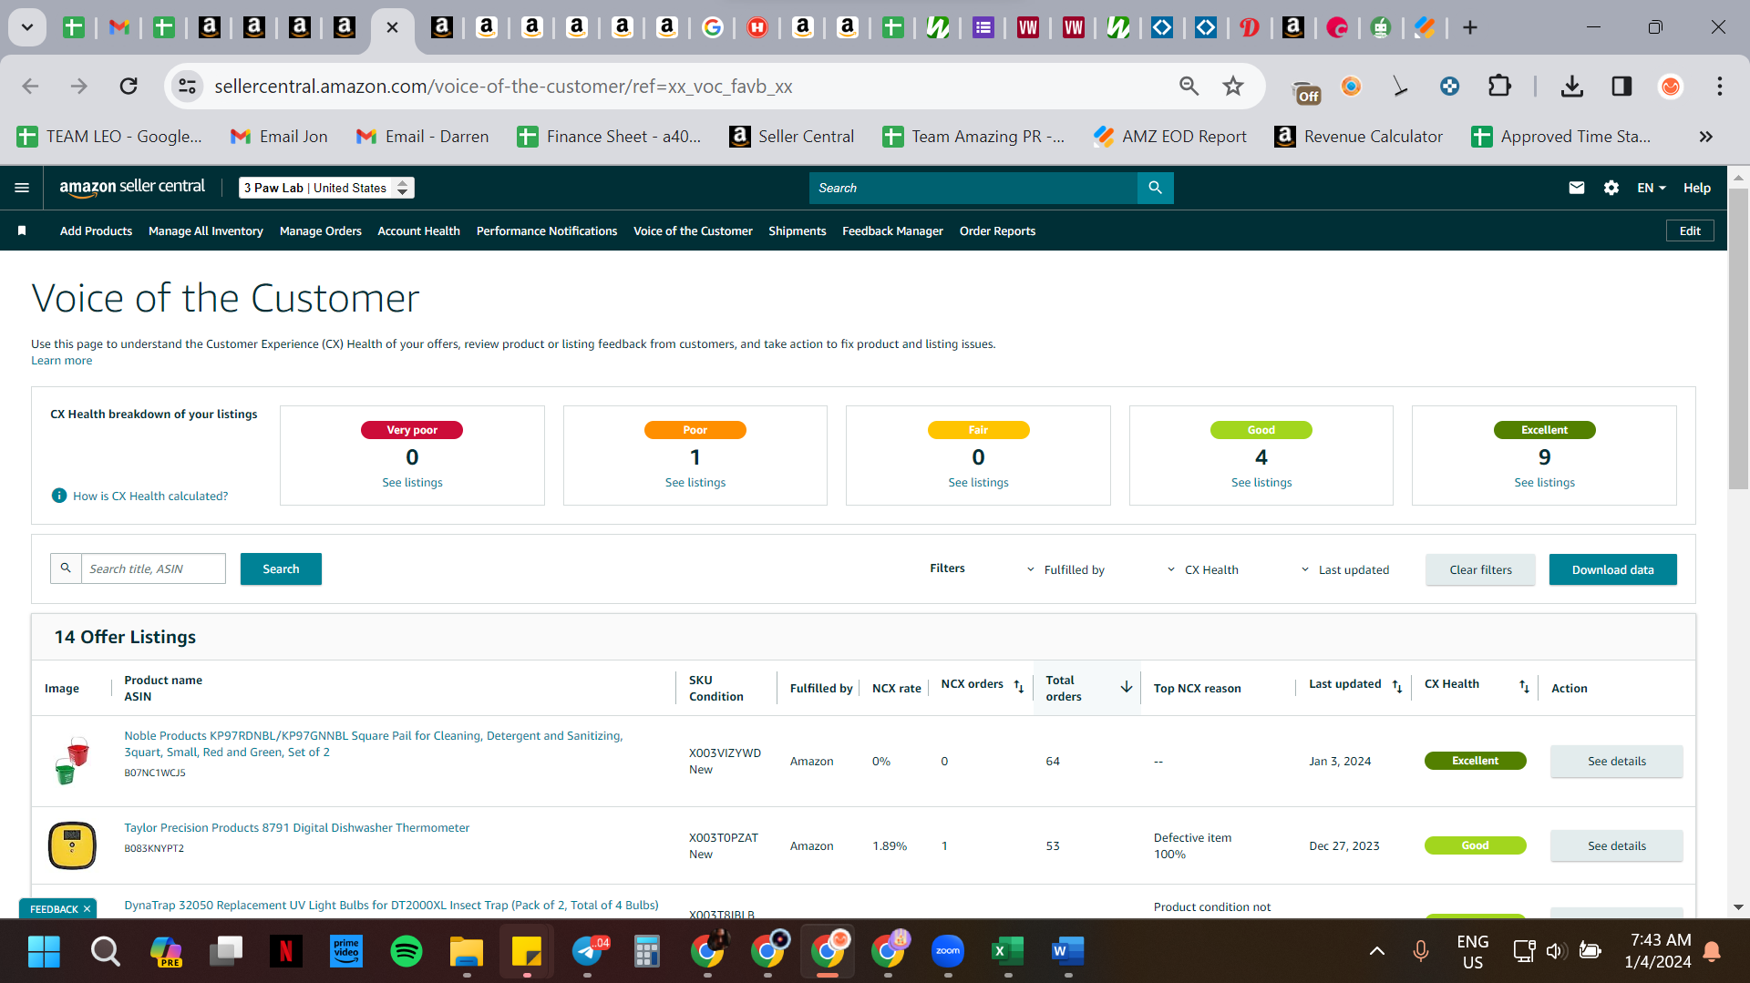This screenshot has height=983, width=1750.
Task: Open Chrome downloads icon
Action: click(x=1572, y=87)
